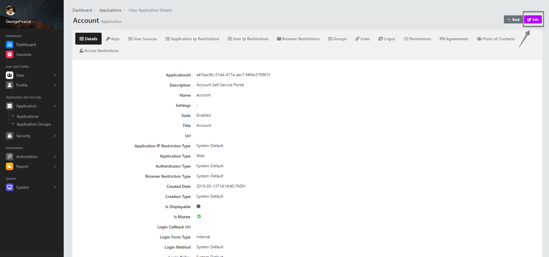Click the Dashboard chart icon in sidebar

10,45
